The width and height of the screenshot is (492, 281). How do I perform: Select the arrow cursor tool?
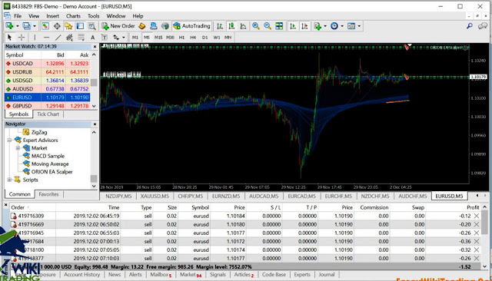[9, 38]
